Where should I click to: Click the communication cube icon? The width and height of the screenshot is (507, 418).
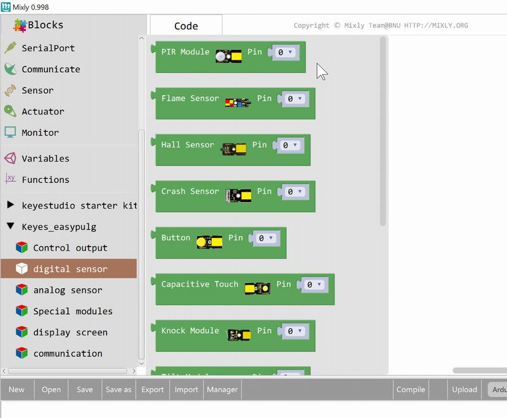coord(22,353)
